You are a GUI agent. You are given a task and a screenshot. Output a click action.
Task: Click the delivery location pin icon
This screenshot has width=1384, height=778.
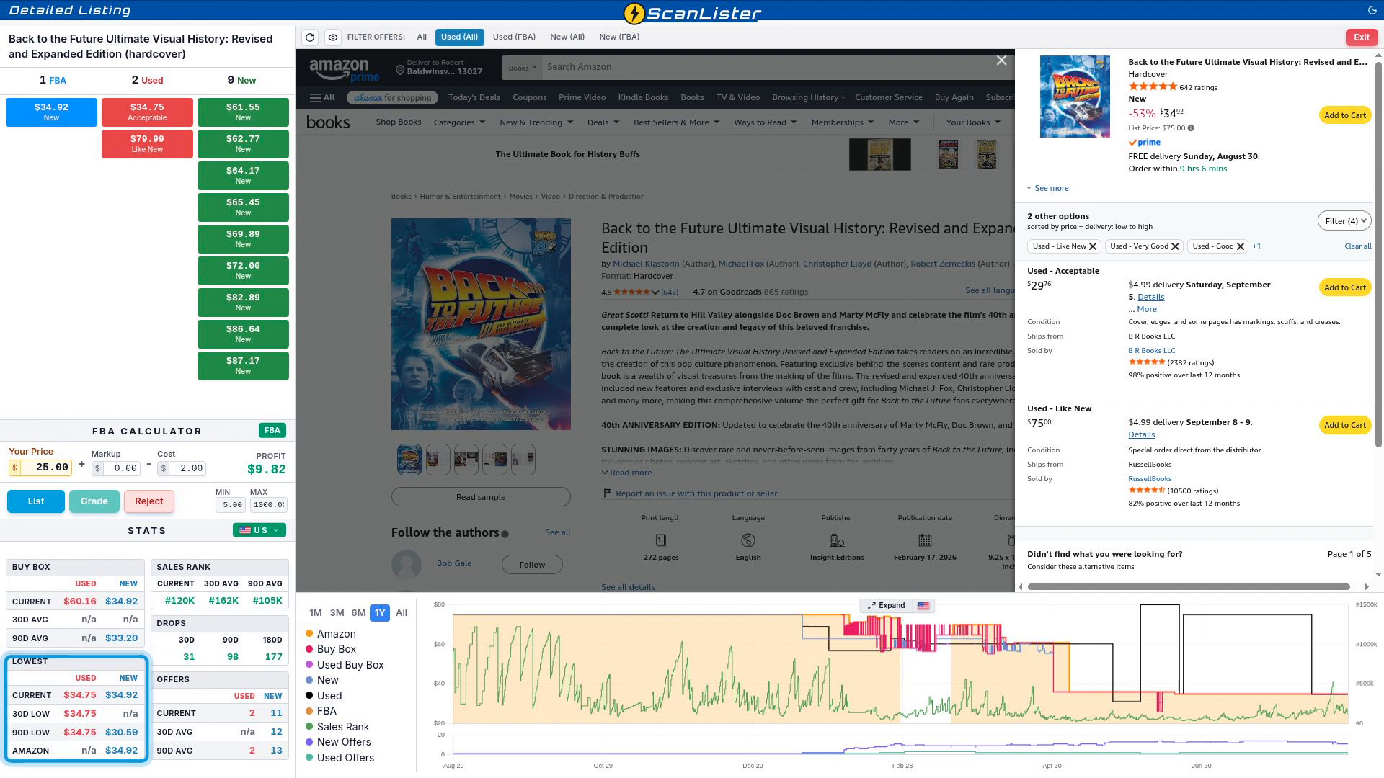click(x=400, y=70)
